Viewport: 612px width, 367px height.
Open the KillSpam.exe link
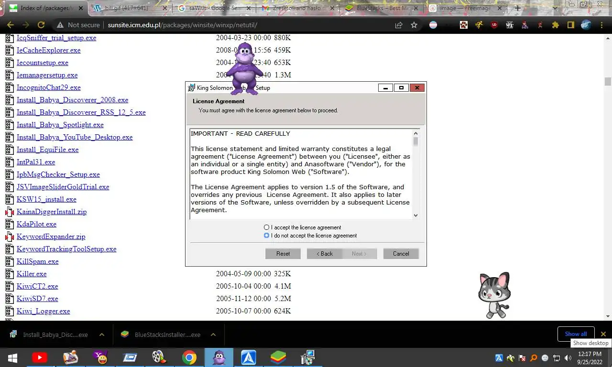click(x=37, y=261)
